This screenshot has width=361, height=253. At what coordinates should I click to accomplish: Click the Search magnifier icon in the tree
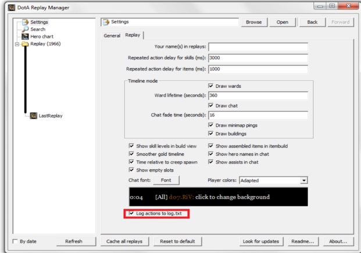point(25,29)
